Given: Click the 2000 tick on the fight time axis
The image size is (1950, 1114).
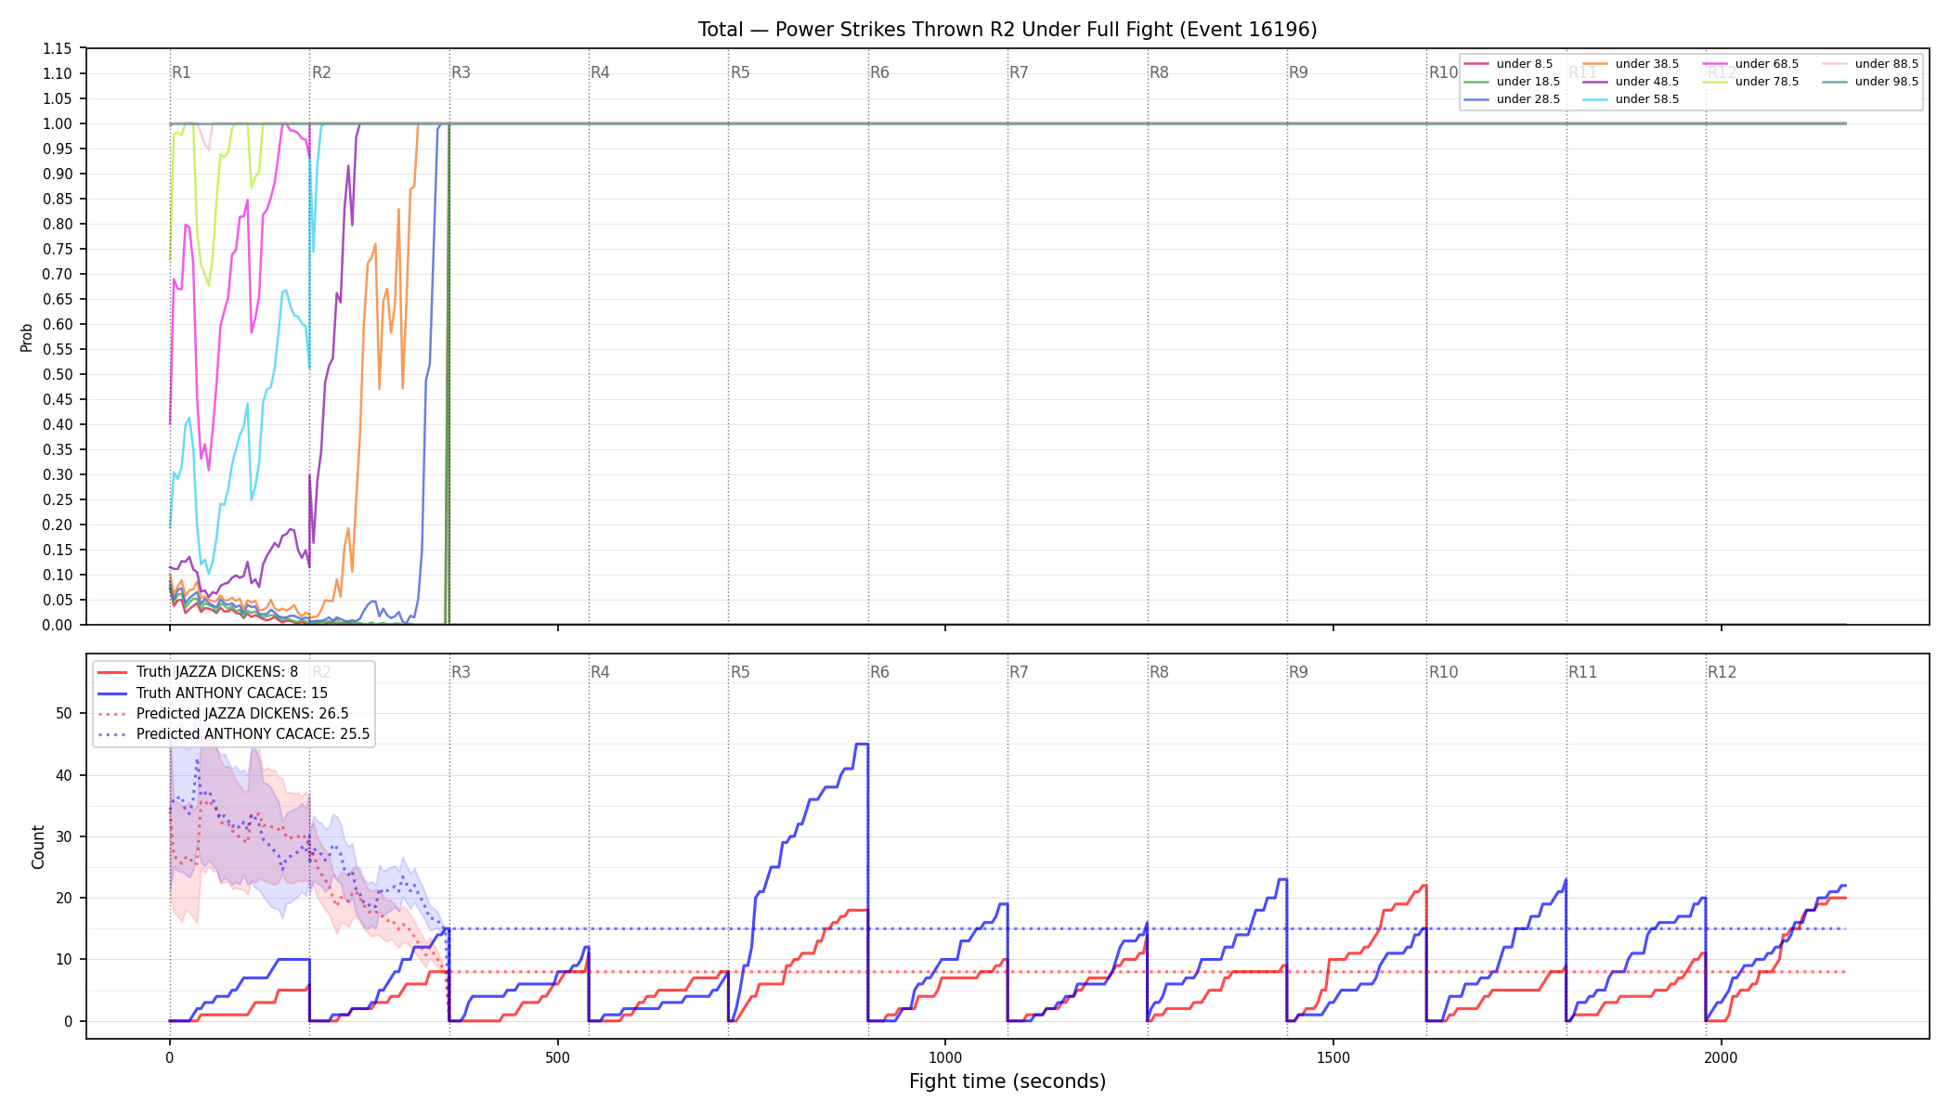Looking at the screenshot, I should 1721,1057.
